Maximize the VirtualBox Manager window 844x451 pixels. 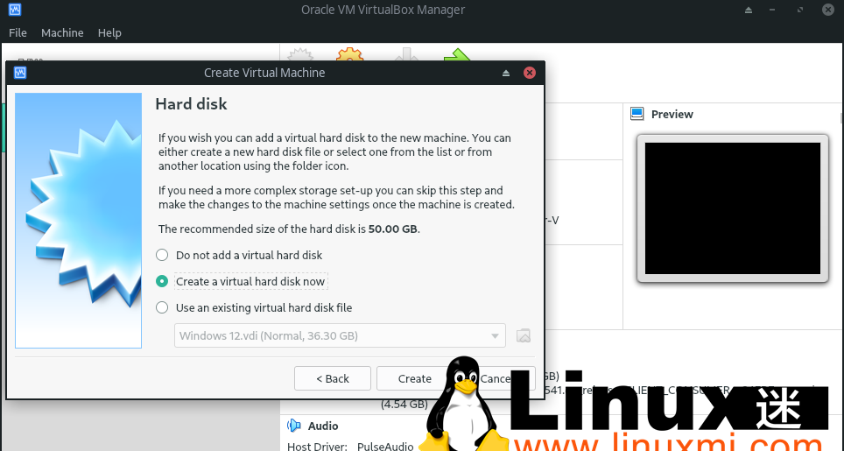(800, 10)
